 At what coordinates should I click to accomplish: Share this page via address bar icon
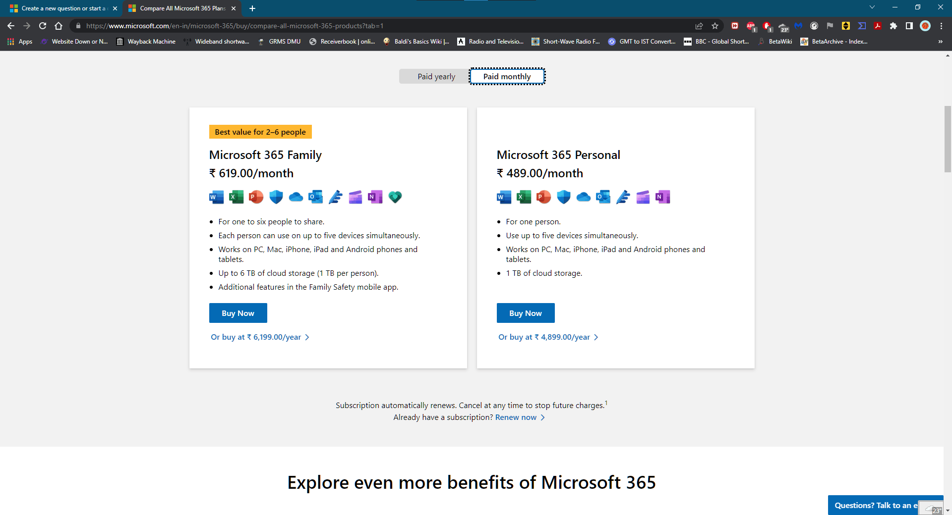tap(699, 26)
